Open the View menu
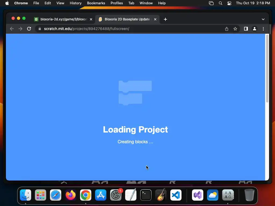 coord(60,3)
